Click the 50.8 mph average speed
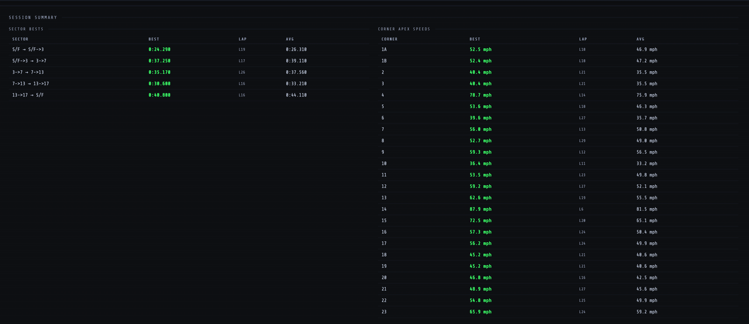Screen dimensions: 749x324 coord(647,129)
